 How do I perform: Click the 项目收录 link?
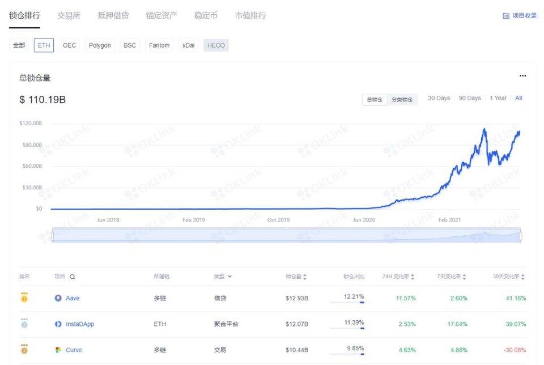[524, 16]
